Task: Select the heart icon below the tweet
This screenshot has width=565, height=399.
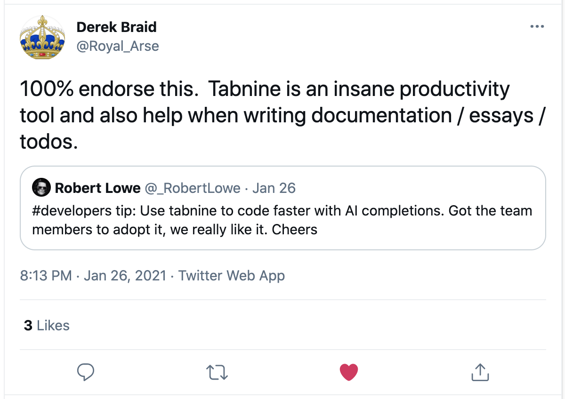Action: (348, 372)
